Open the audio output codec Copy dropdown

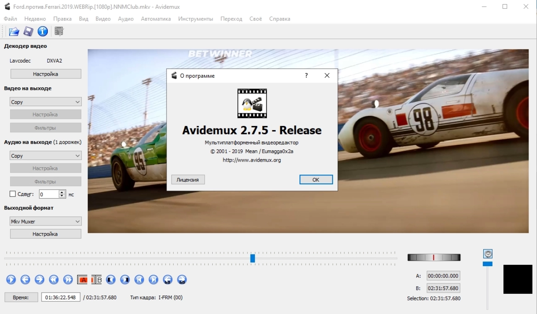(45, 156)
